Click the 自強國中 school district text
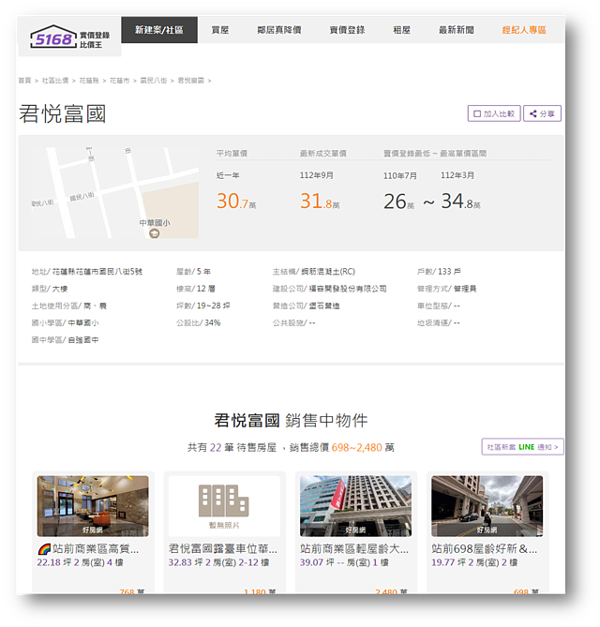 (83, 340)
